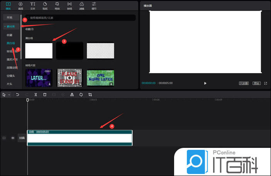
Task: Download the LATER... clip
Action: pyautogui.click(x=49, y=84)
